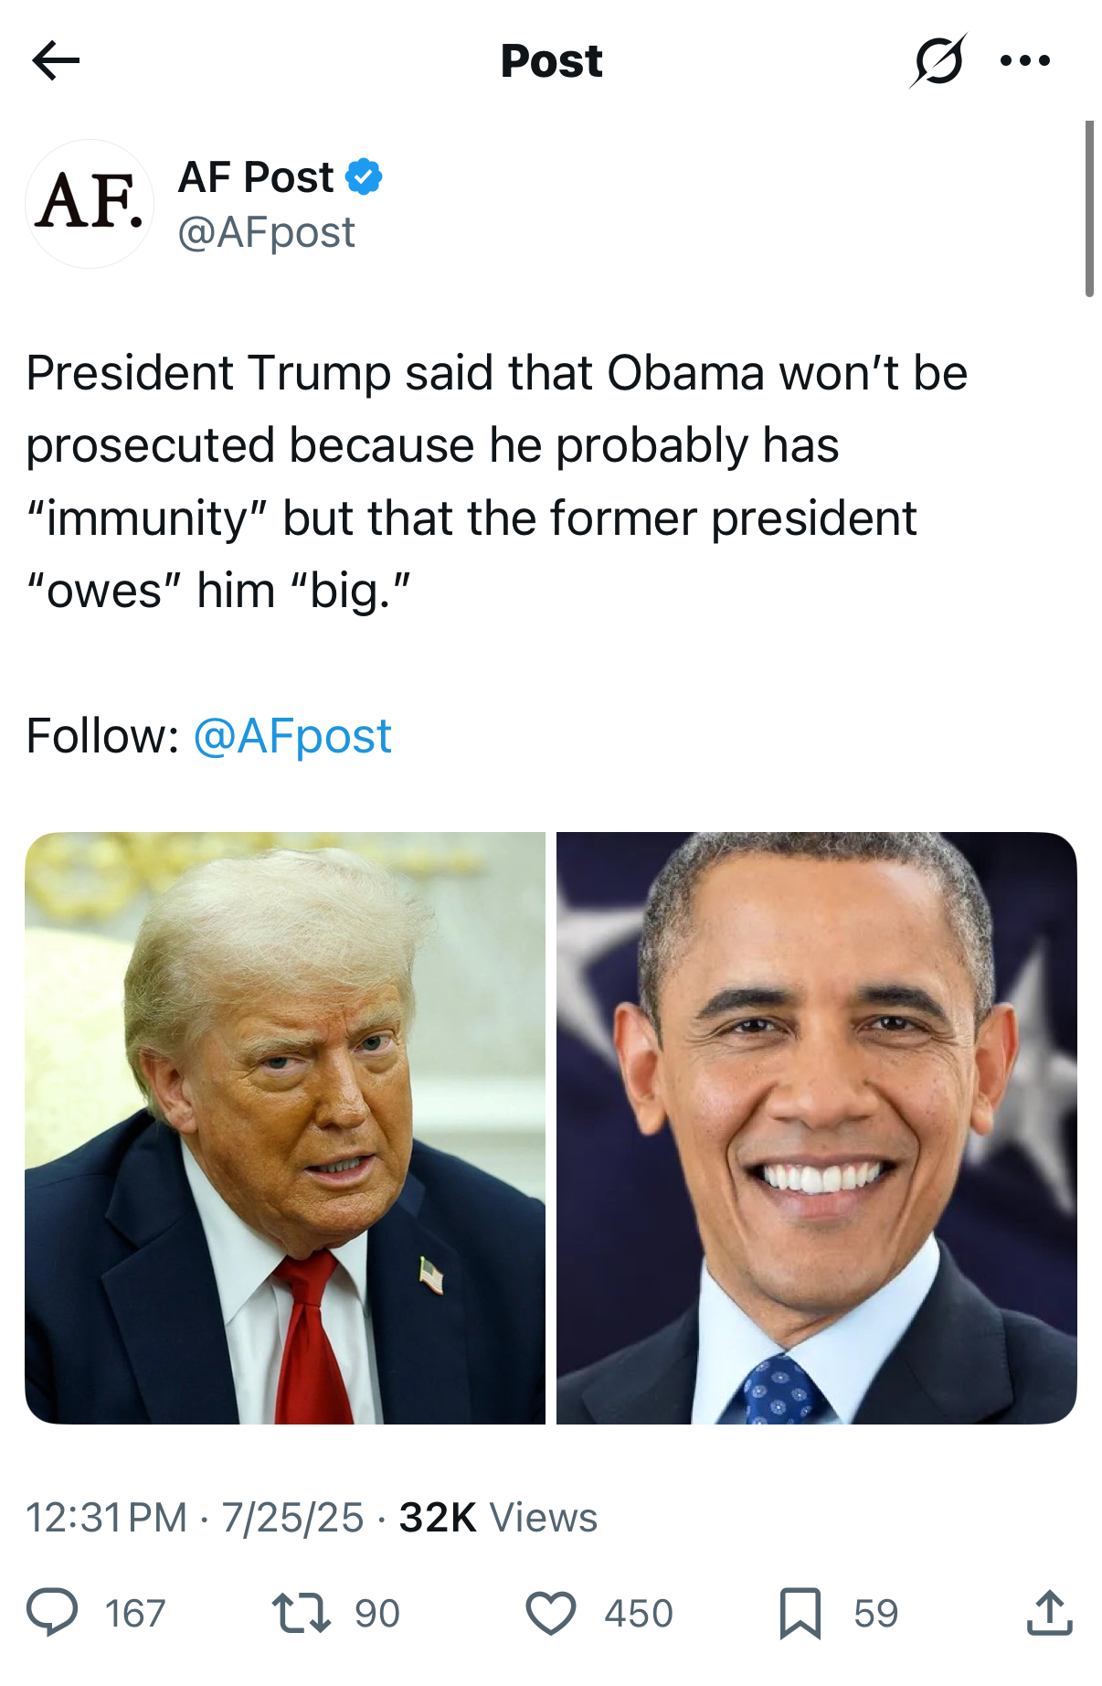Open the reply bubble icon
Image resolution: width=1102 pixels, height=1686 pixels.
click(x=52, y=1613)
